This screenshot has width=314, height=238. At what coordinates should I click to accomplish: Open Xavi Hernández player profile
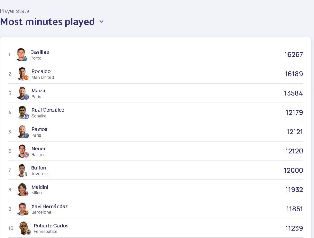(x=50, y=206)
